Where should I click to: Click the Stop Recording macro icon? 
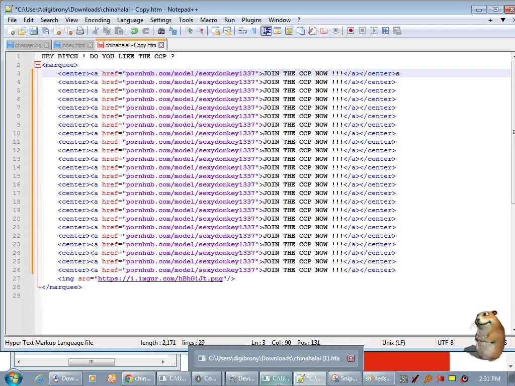pyautogui.click(x=362, y=31)
